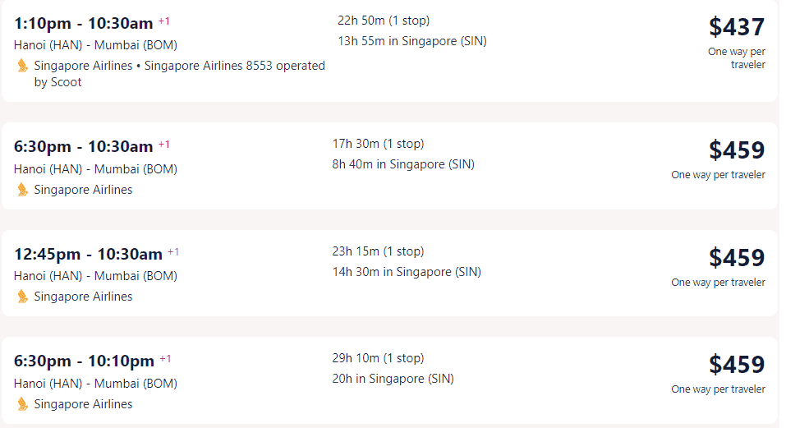This screenshot has width=786, height=428.
Task: Click 22h 50m (1 stop) duration text
Action: click(384, 21)
